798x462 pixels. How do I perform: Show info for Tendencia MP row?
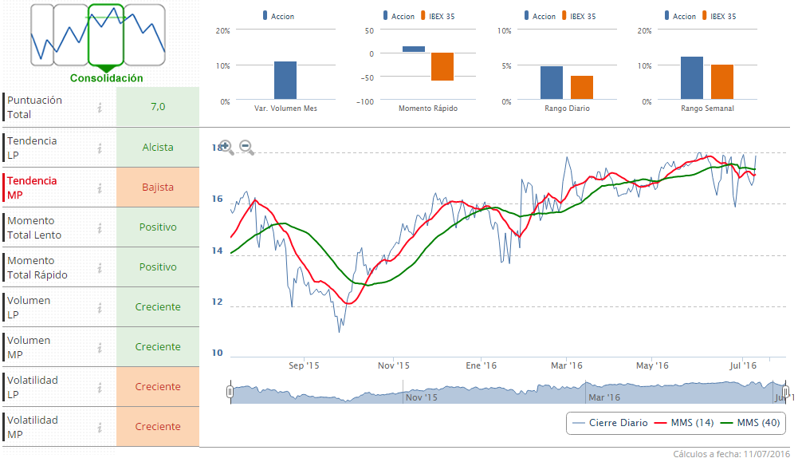point(100,188)
